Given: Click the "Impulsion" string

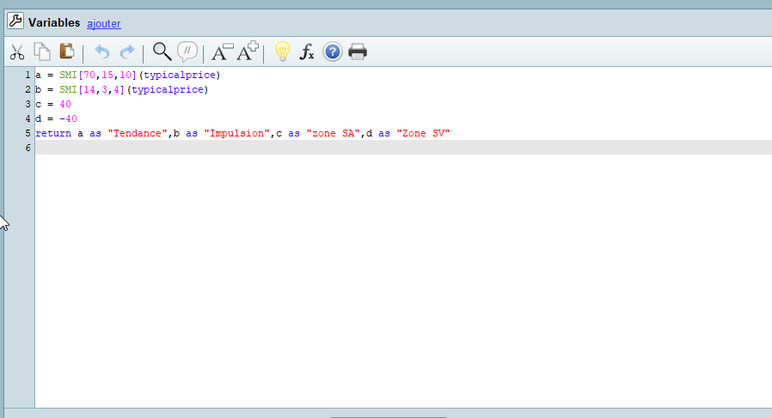Looking at the screenshot, I should point(237,133).
